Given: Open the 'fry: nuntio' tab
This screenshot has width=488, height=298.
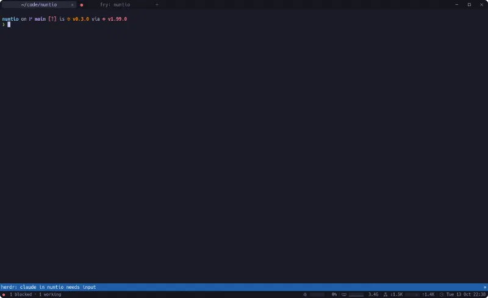Looking at the screenshot, I should (115, 5).
